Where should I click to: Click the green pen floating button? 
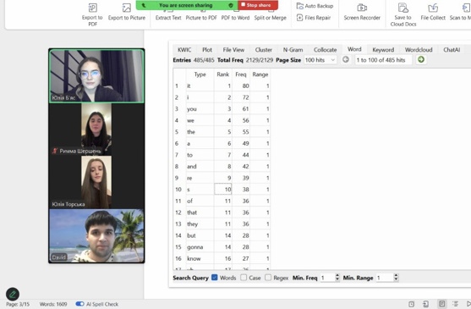pos(13,295)
